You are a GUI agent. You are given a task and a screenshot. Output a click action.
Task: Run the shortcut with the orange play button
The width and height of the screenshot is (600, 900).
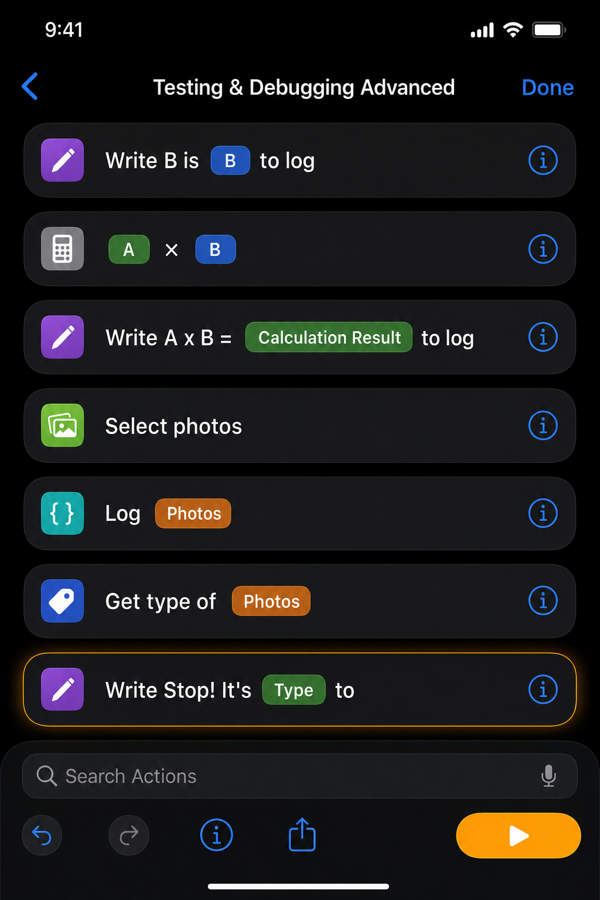click(518, 836)
